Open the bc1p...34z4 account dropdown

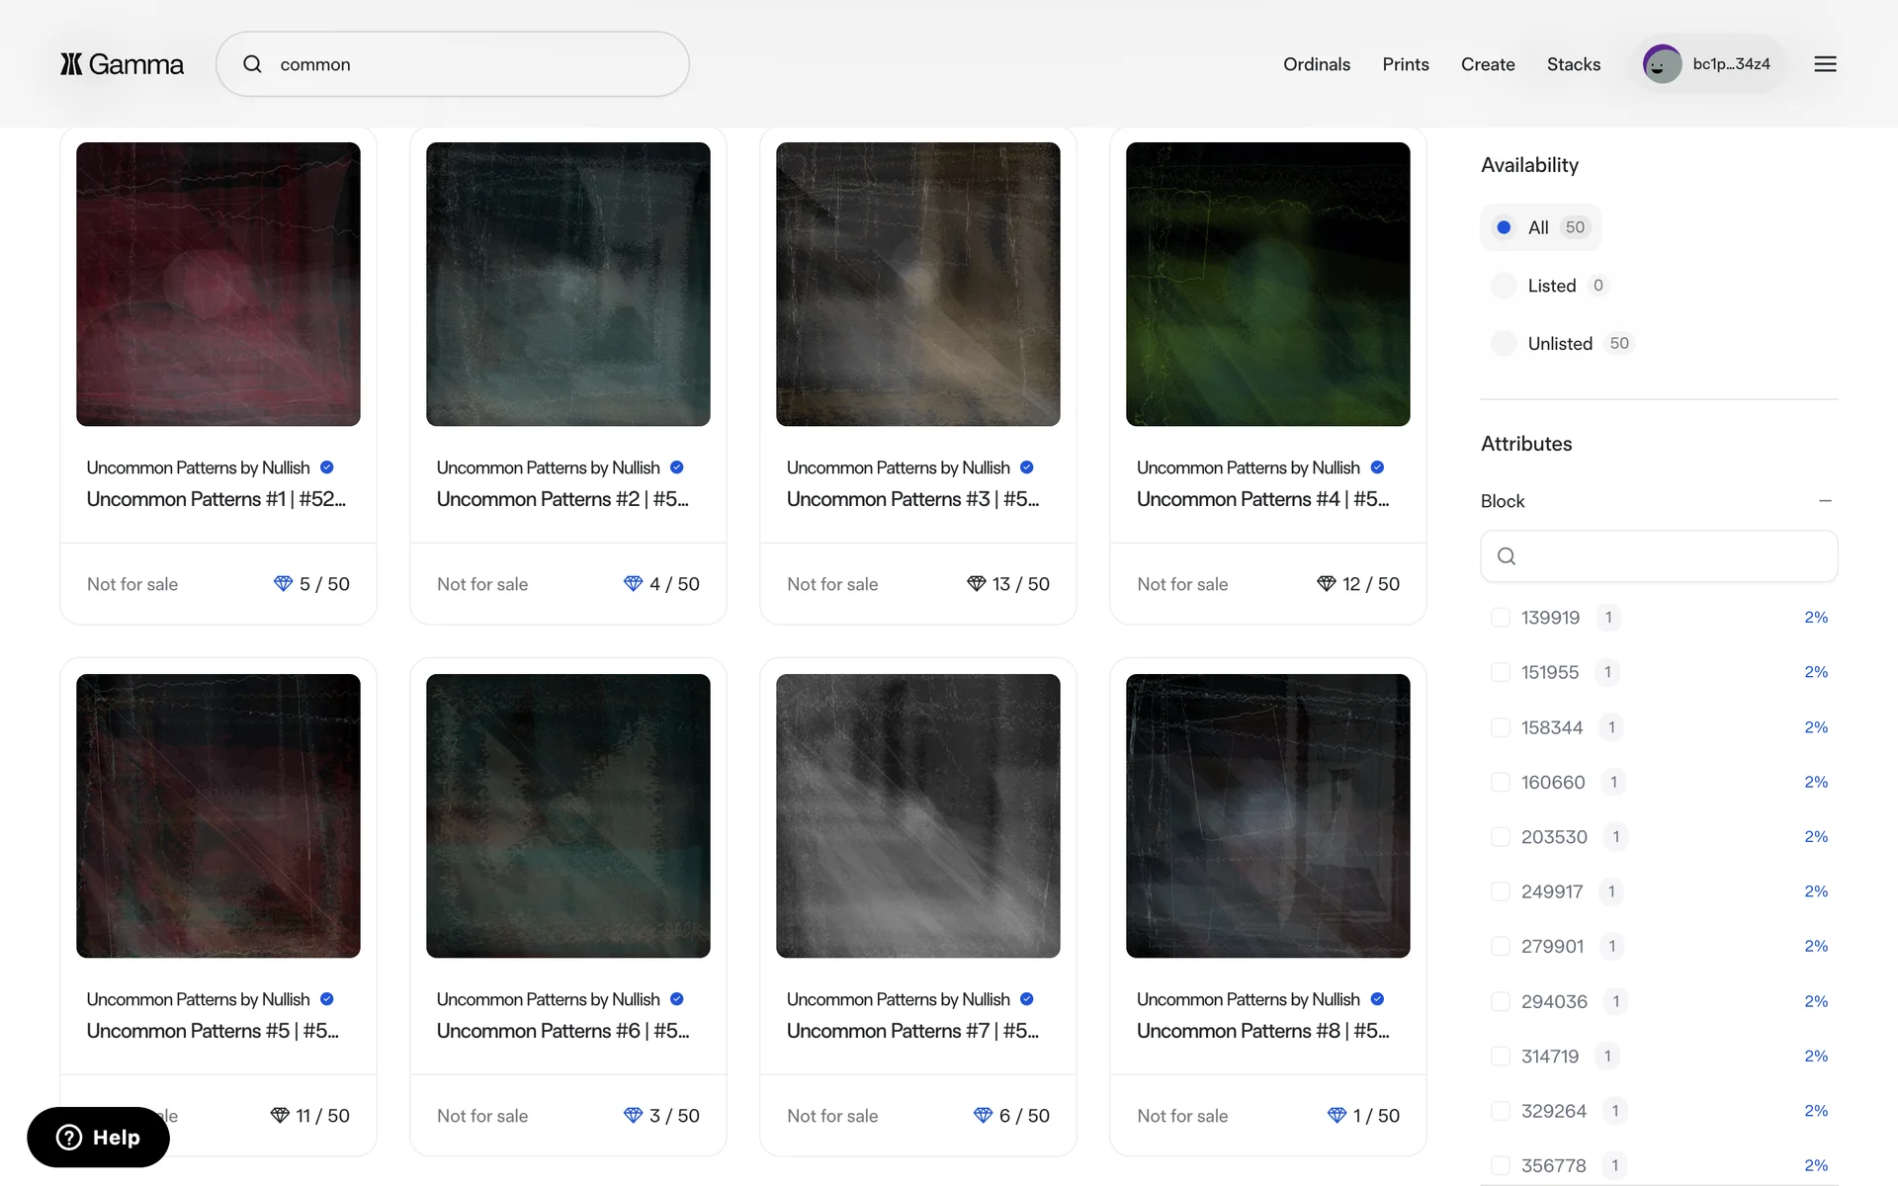(1731, 64)
